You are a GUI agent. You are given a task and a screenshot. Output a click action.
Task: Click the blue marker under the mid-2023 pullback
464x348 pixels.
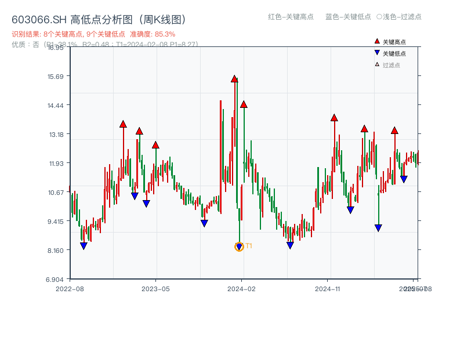(204, 223)
